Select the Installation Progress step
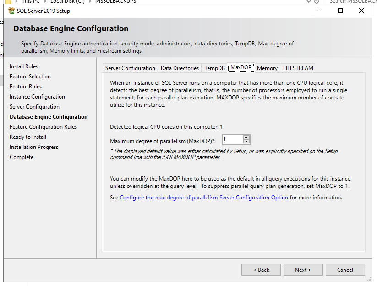377x286 pixels. click(x=34, y=147)
